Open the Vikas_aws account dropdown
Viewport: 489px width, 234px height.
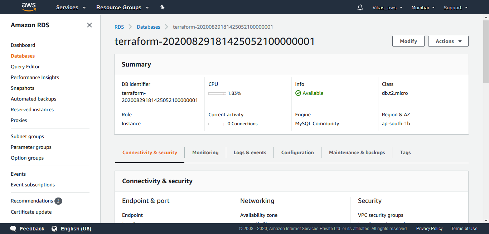pyautogui.click(x=387, y=8)
